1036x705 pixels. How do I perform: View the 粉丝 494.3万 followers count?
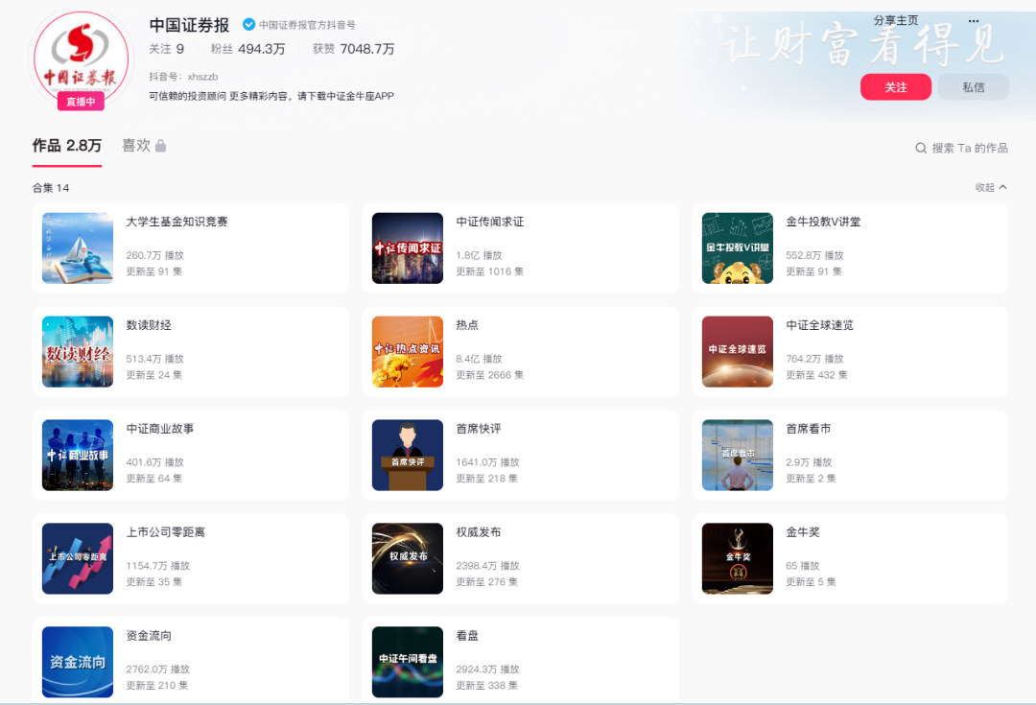click(x=247, y=49)
